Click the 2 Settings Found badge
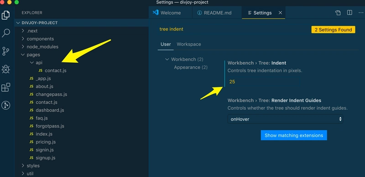365x177 pixels. point(333,30)
